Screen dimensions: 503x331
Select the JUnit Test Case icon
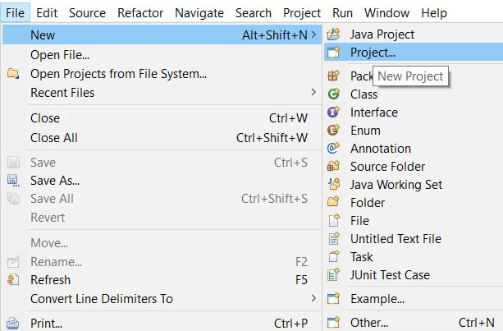333,275
